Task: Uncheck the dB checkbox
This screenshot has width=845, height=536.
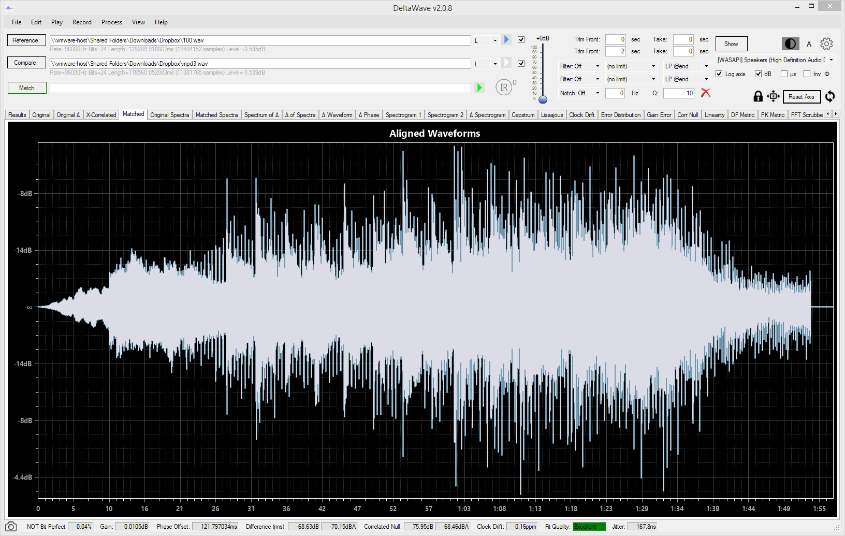Action: point(758,74)
